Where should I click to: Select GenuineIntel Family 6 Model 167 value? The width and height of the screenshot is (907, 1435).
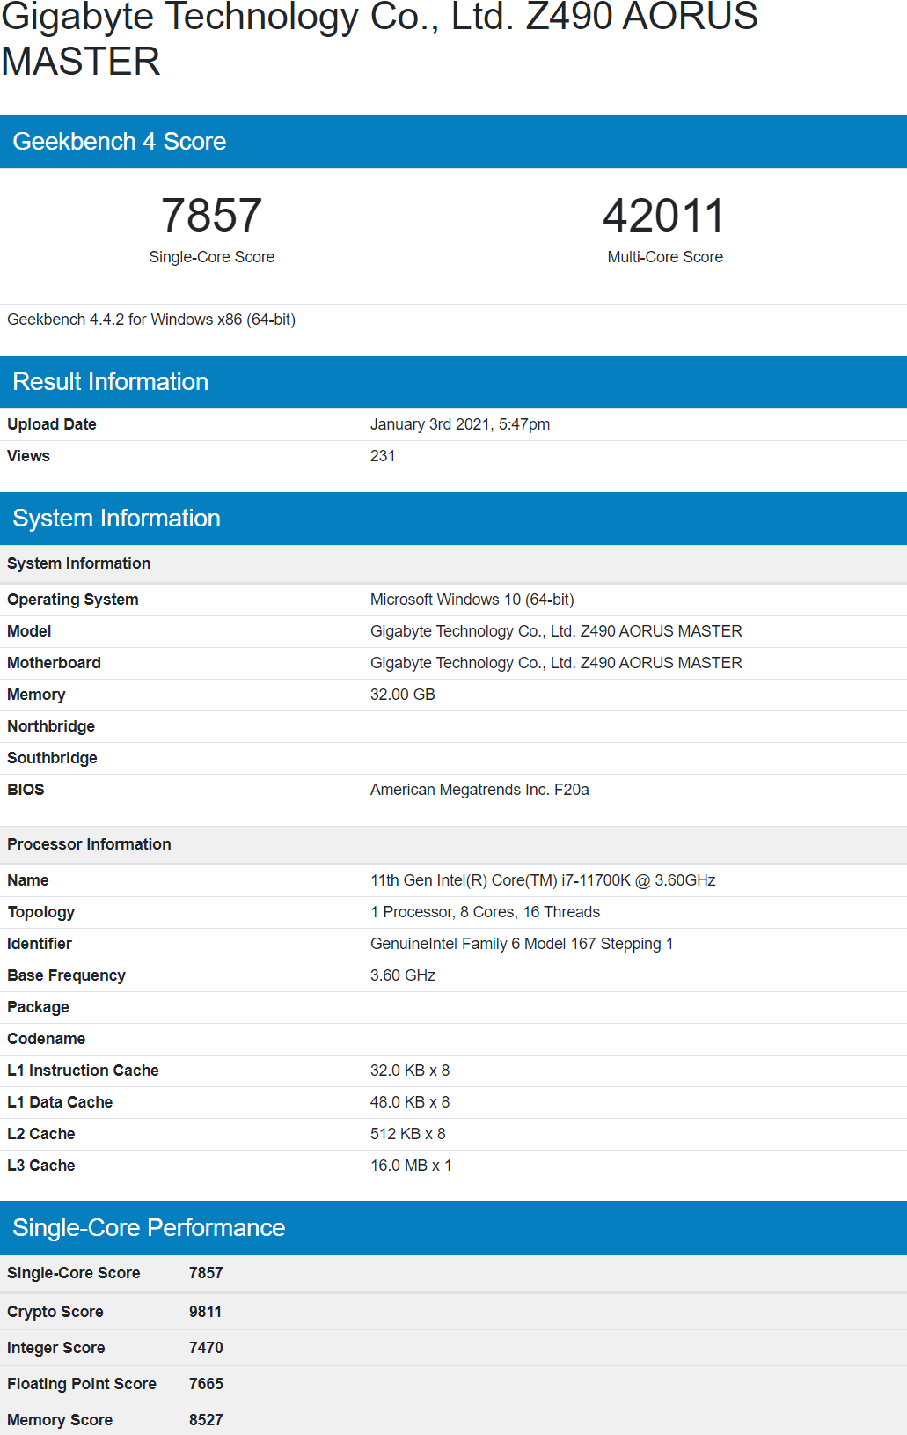tap(522, 944)
